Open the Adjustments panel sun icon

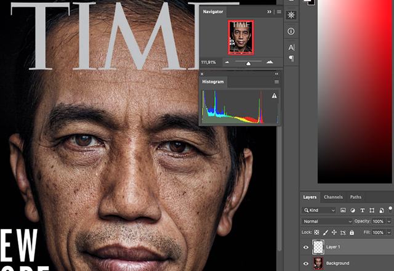coord(291,15)
